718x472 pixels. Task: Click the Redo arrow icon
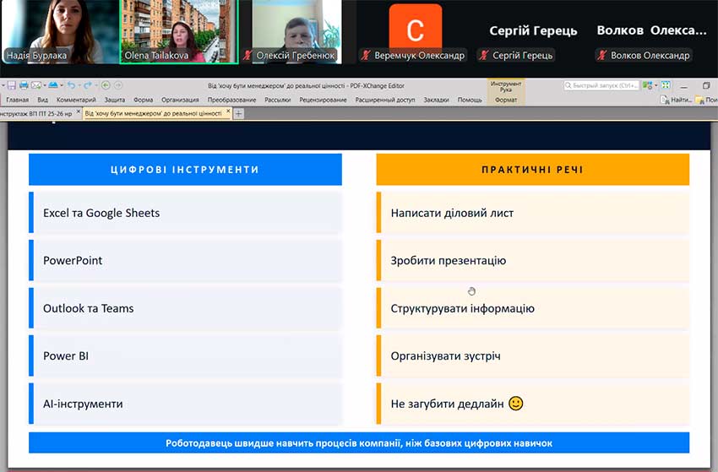coord(88,85)
